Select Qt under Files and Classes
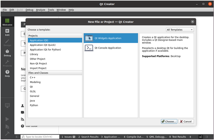Screen dimensions: 214x140 click(x=55, y=87)
